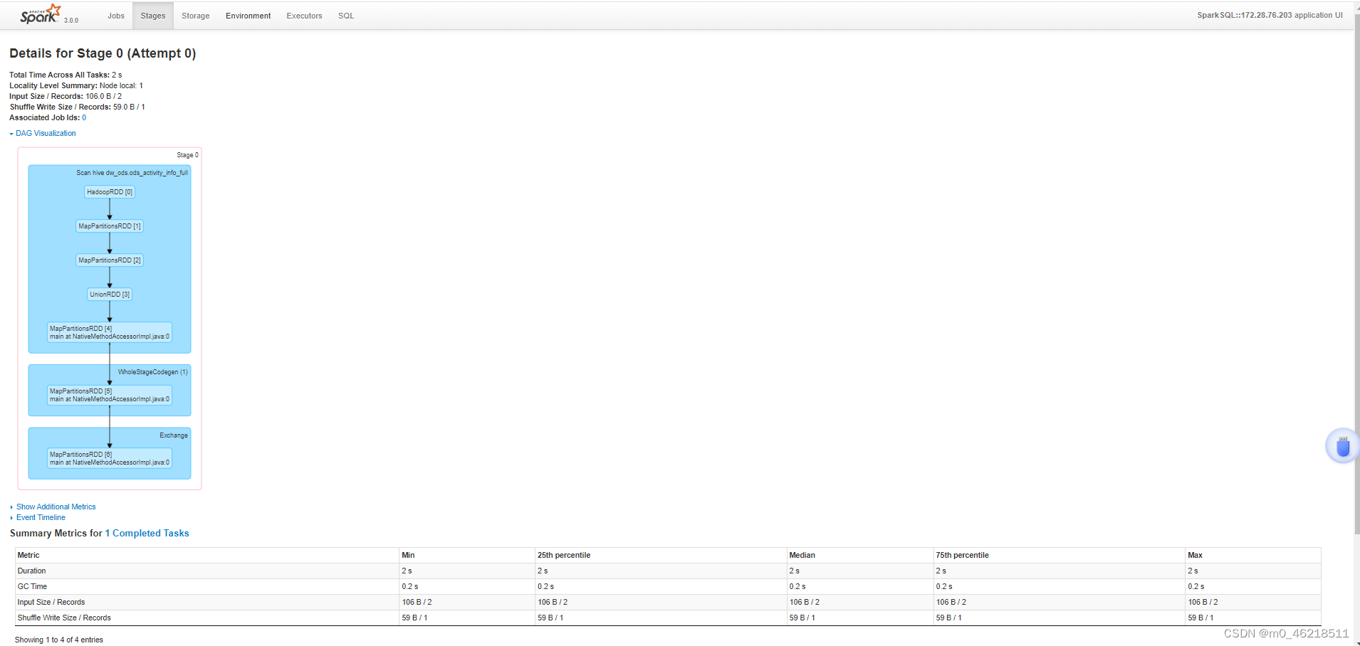Select the Stages tab

pos(153,16)
